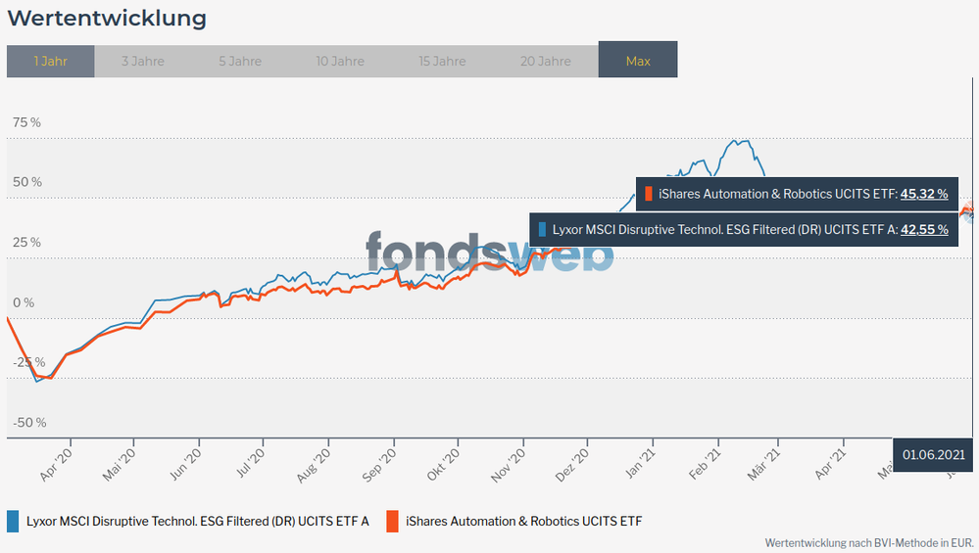Click the fondsweb watermark logo
This screenshot has height=553, width=979.
[489, 252]
